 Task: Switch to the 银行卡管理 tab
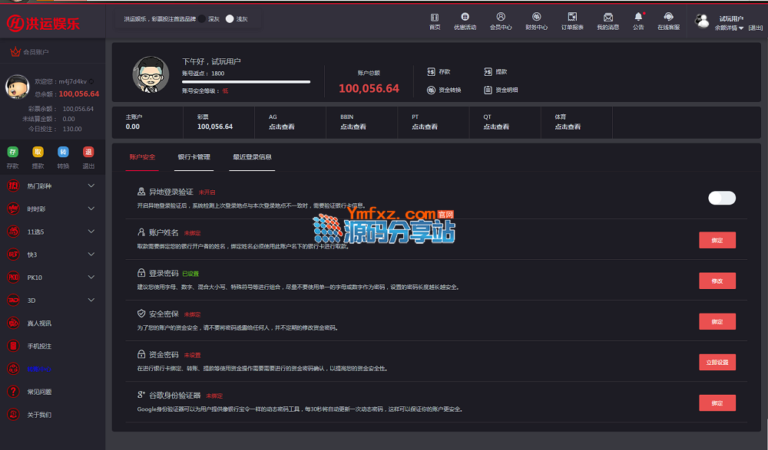(194, 157)
